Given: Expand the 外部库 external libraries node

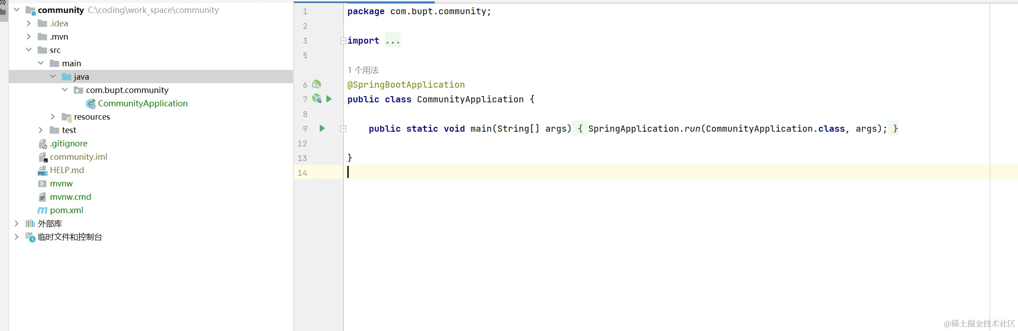Looking at the screenshot, I should [16, 223].
